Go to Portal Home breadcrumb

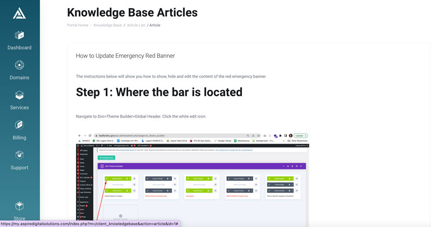click(x=78, y=25)
